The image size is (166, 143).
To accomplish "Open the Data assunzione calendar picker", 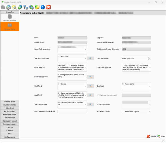I will pyautogui.click(x=150, y=58).
